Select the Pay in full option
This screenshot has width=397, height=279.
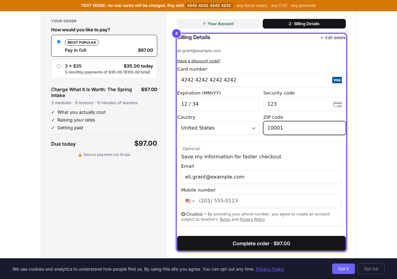pos(104,46)
